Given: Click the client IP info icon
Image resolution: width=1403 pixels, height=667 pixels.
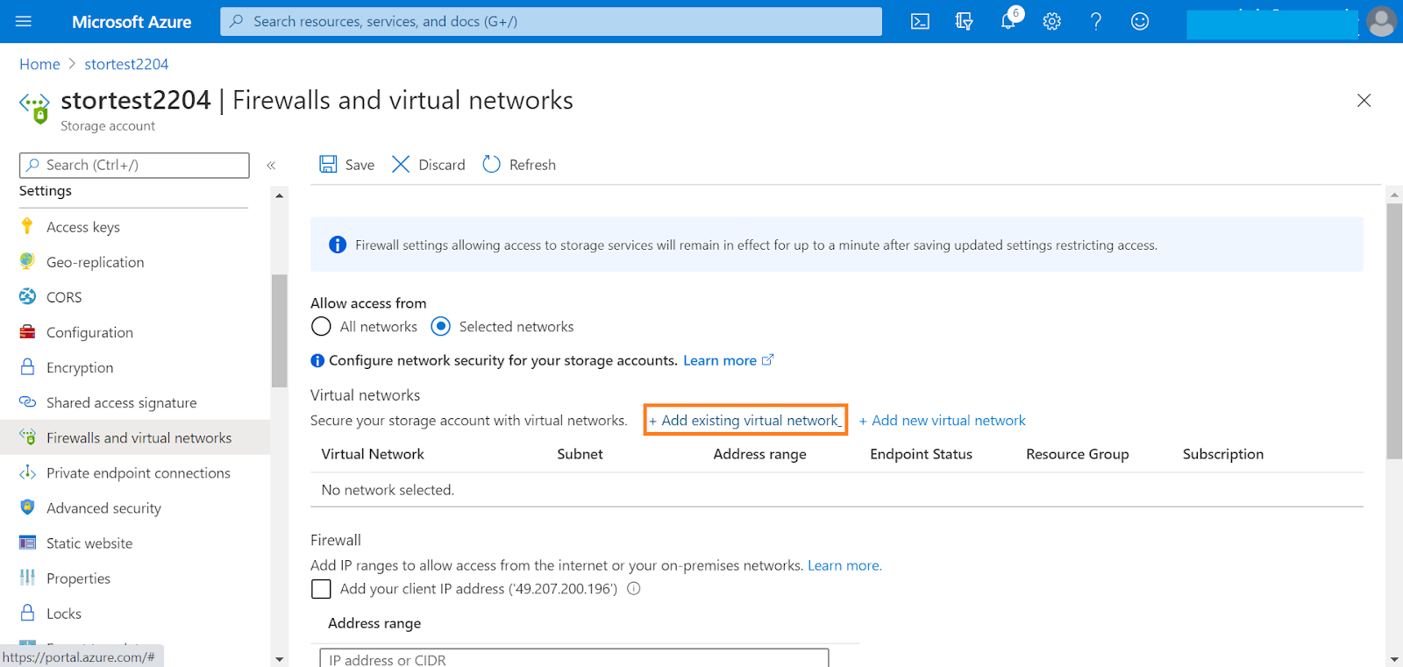Looking at the screenshot, I should tap(634, 589).
